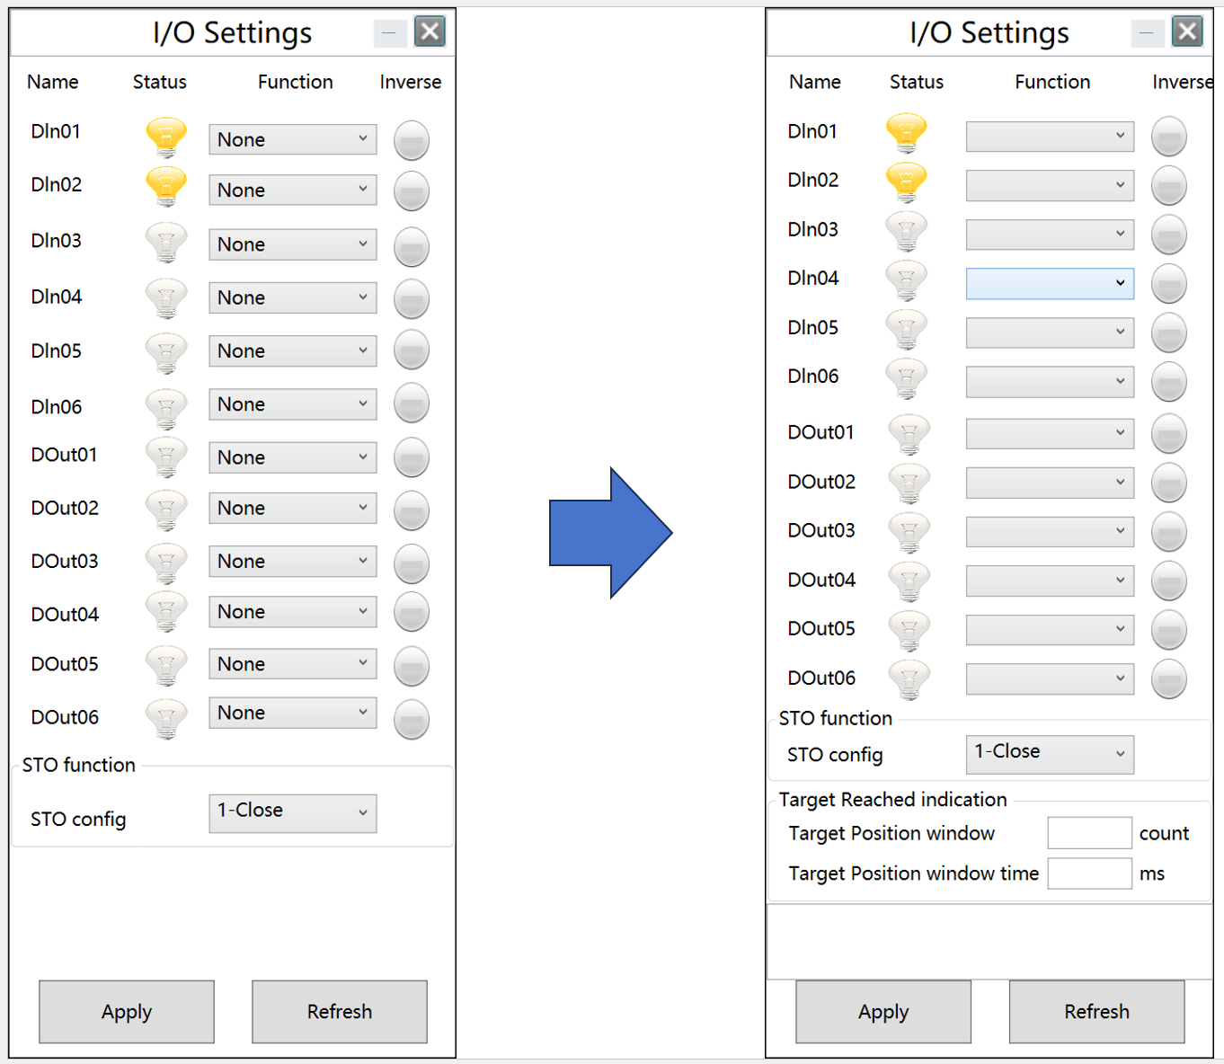Screen dimensions: 1224x1064
Task: Click the lit DIn01 status bulb in left window
Action: (166, 137)
